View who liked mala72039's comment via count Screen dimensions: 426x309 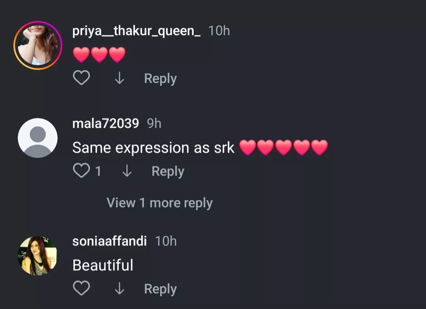pyautogui.click(x=98, y=171)
